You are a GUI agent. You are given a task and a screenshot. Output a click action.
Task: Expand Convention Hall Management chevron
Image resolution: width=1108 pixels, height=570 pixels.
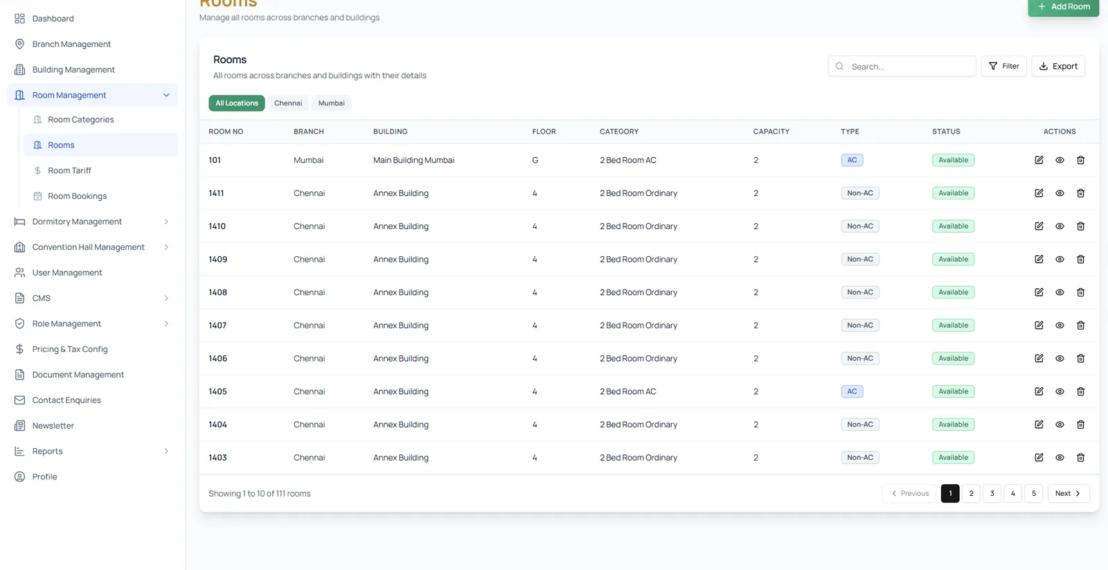click(166, 247)
